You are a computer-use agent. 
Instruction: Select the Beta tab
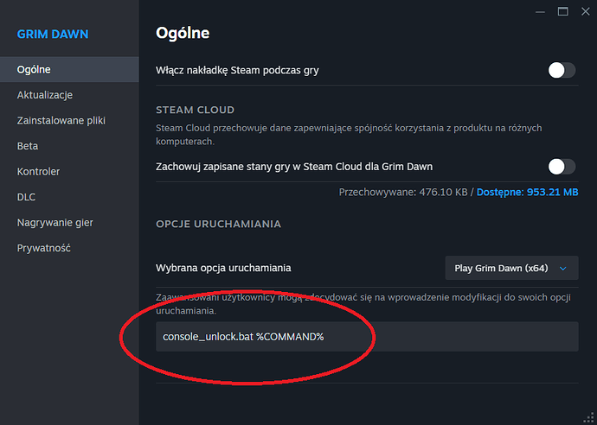69,146
